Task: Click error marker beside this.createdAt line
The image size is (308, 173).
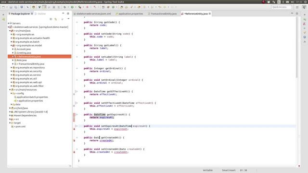Action: [74, 152]
